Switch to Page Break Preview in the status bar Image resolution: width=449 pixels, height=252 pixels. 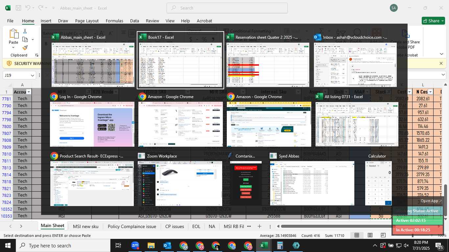pos(383,235)
